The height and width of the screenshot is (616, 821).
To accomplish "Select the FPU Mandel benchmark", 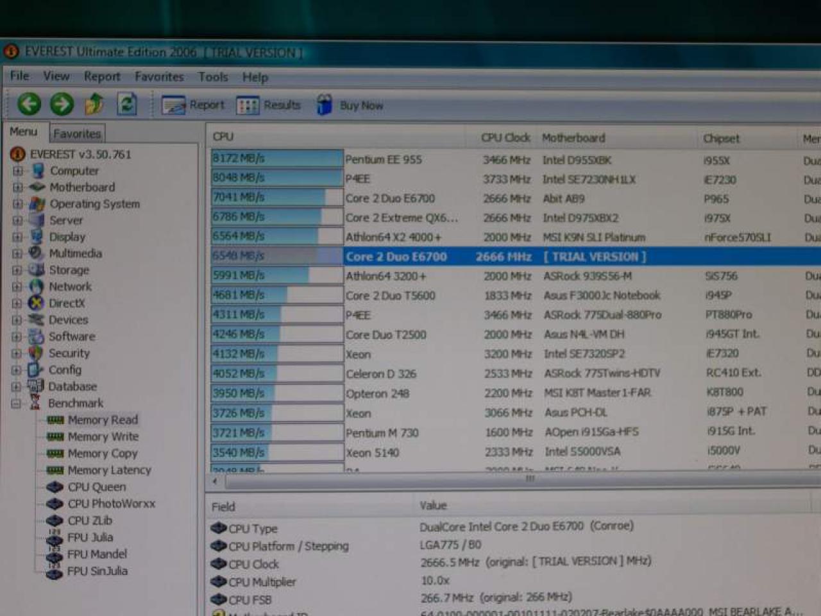I will click(x=97, y=554).
